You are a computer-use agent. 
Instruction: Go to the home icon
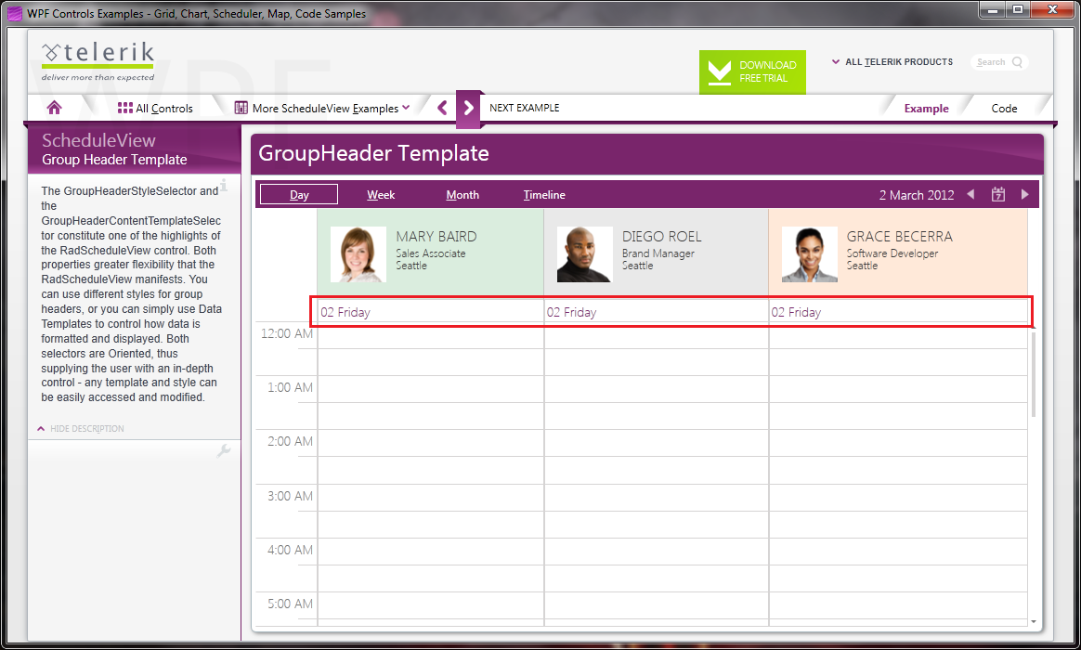pos(55,108)
